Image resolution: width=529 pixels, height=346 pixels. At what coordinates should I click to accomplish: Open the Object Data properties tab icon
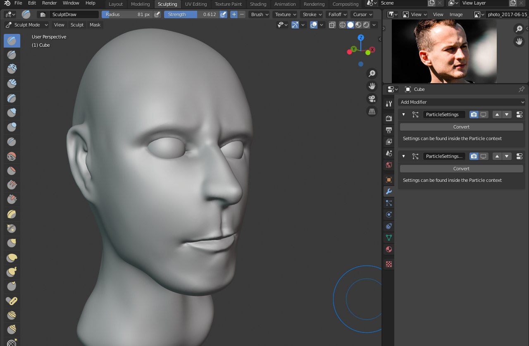click(388, 238)
